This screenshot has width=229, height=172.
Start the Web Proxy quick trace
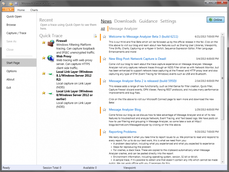64,56
